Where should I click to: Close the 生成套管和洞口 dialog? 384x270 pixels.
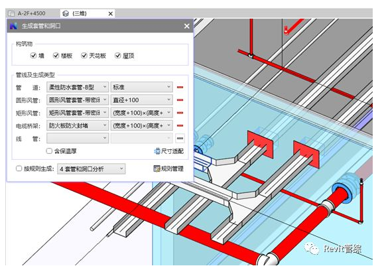[186, 26]
